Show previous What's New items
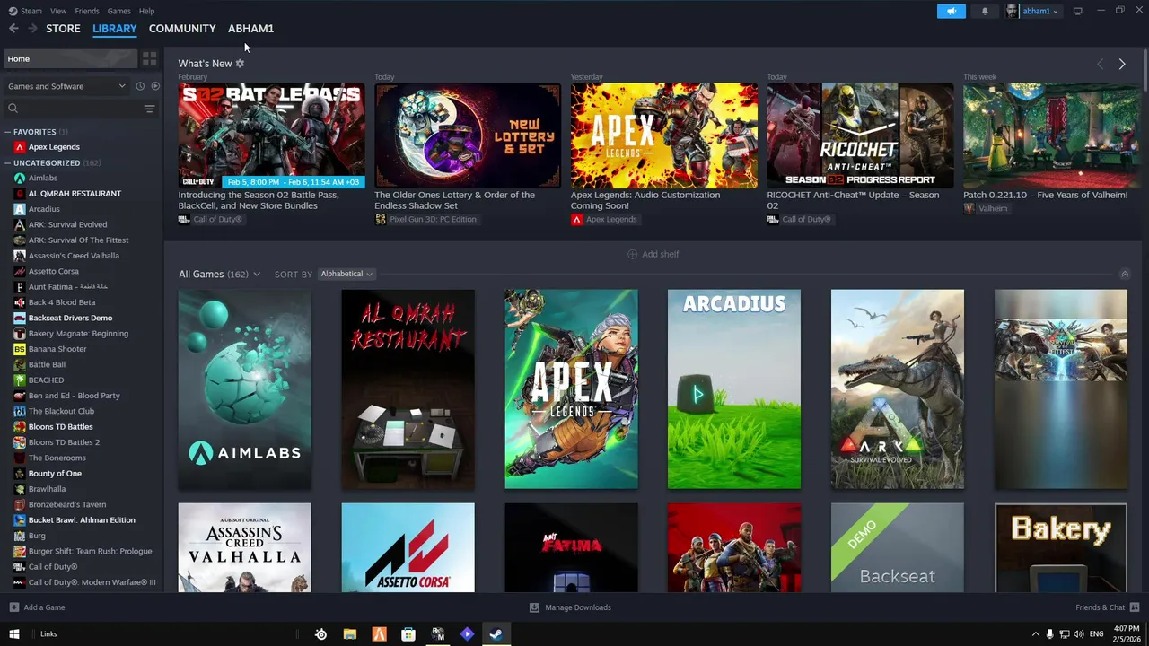The height and width of the screenshot is (646, 1149). pyautogui.click(x=1100, y=64)
